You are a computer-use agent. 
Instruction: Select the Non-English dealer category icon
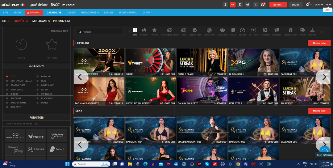coord(170,32)
